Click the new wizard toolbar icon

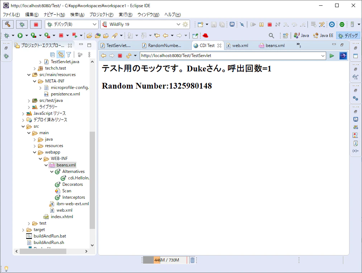coord(200,24)
